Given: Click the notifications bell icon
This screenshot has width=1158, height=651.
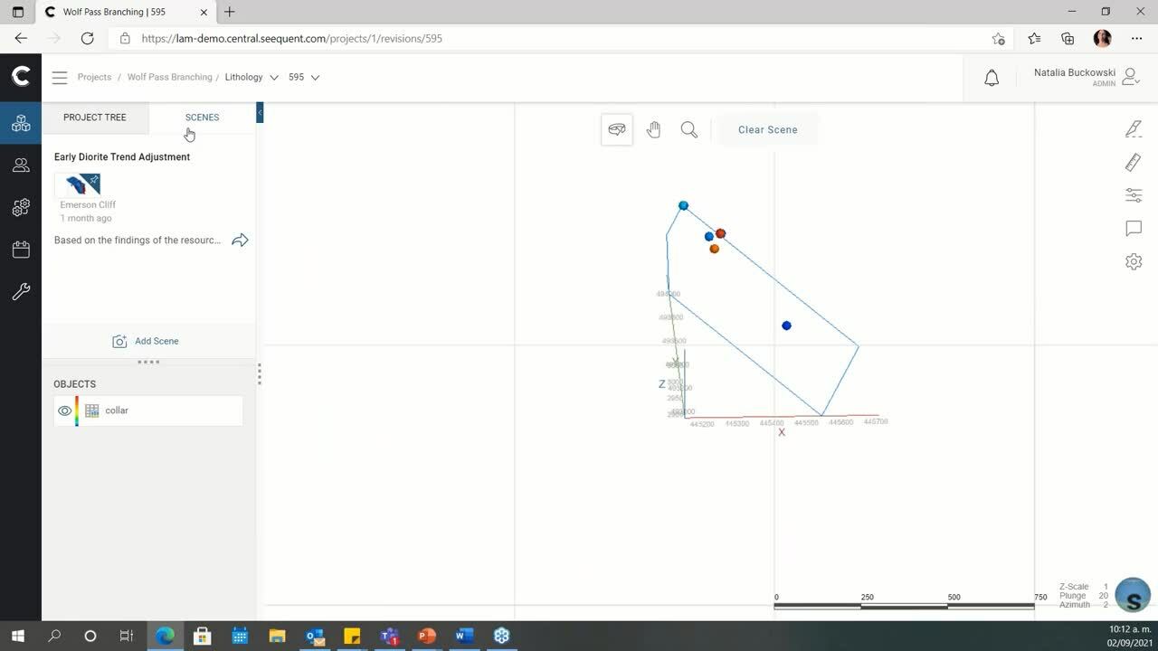Looking at the screenshot, I should click(x=992, y=78).
